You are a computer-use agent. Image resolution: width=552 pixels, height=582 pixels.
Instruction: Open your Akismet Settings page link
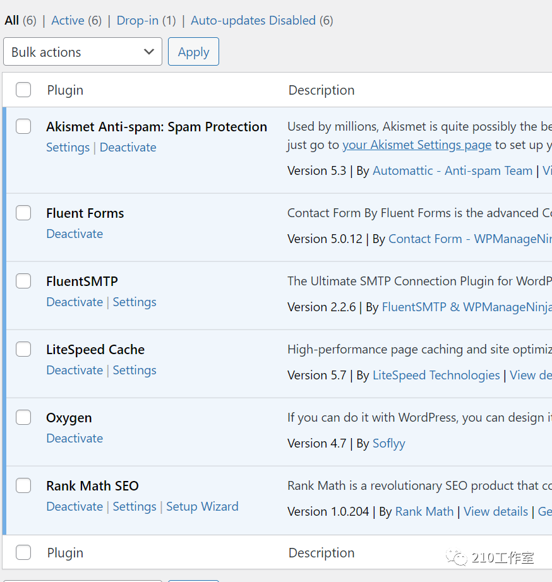click(416, 145)
